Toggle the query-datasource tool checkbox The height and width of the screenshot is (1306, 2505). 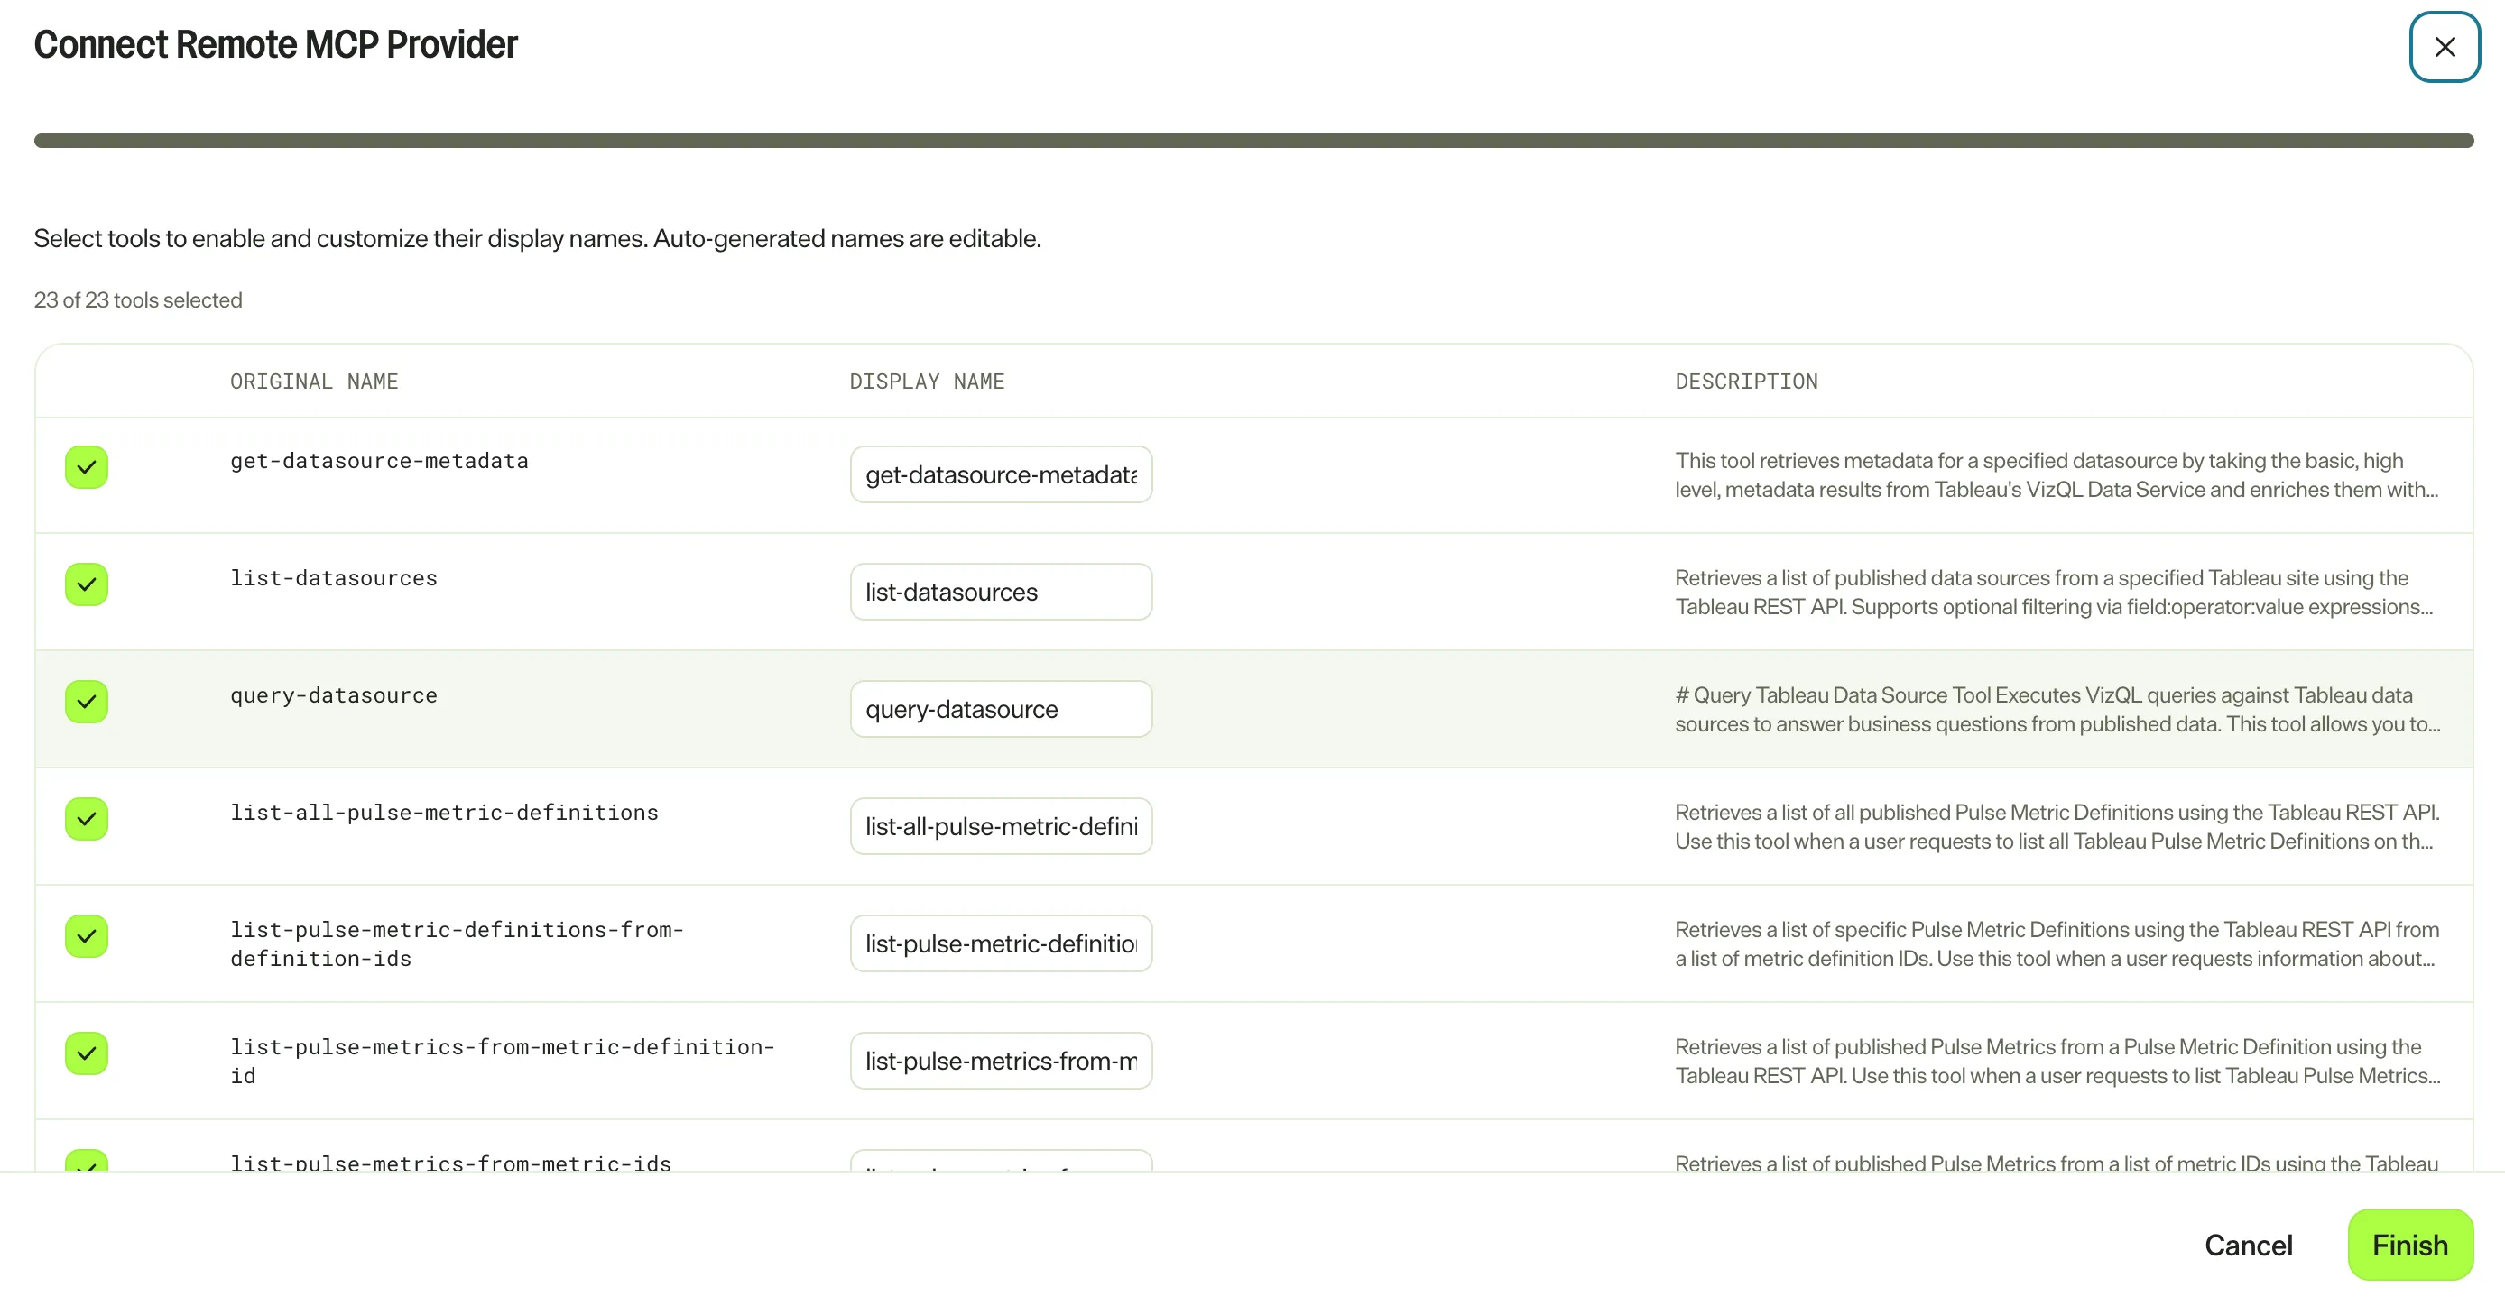[87, 702]
